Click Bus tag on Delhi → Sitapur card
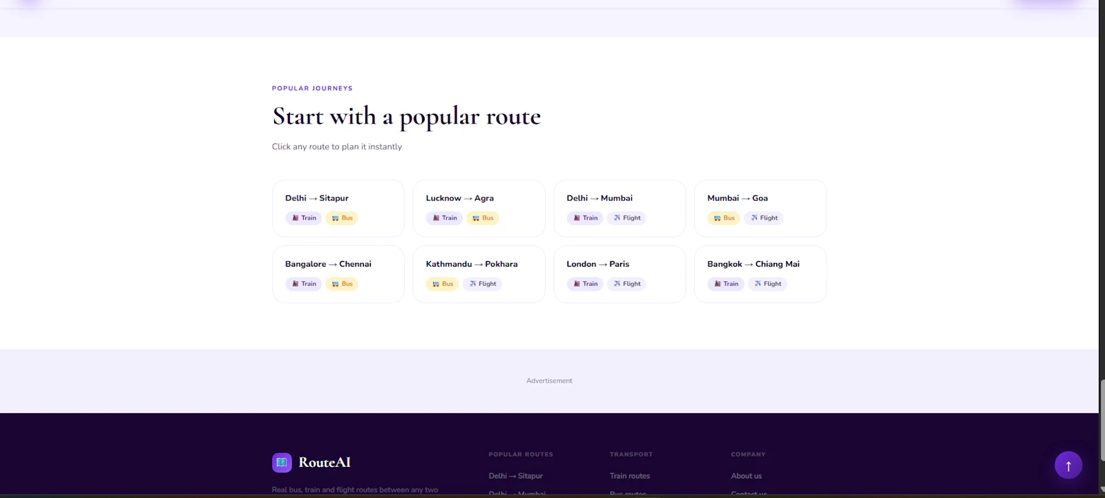The width and height of the screenshot is (1105, 498). pos(343,218)
